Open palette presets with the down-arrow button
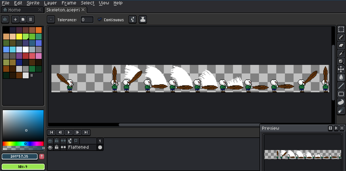The image size is (346, 171). pyautogui.click(x=15, y=19)
